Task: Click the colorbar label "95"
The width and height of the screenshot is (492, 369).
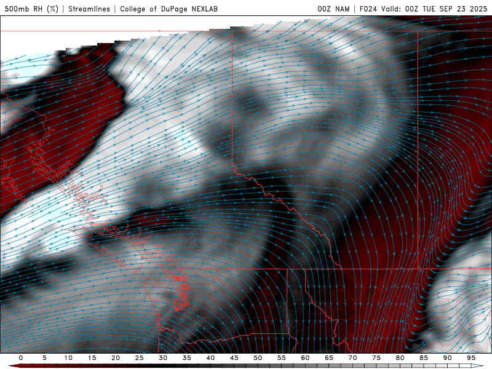Action: 471,358
